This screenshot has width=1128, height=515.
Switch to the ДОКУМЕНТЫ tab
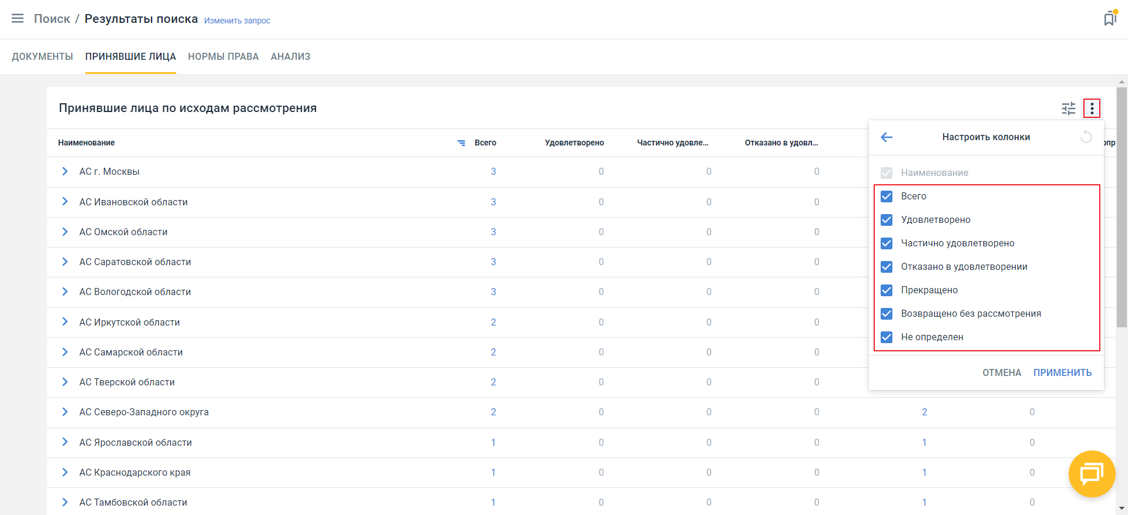42,56
